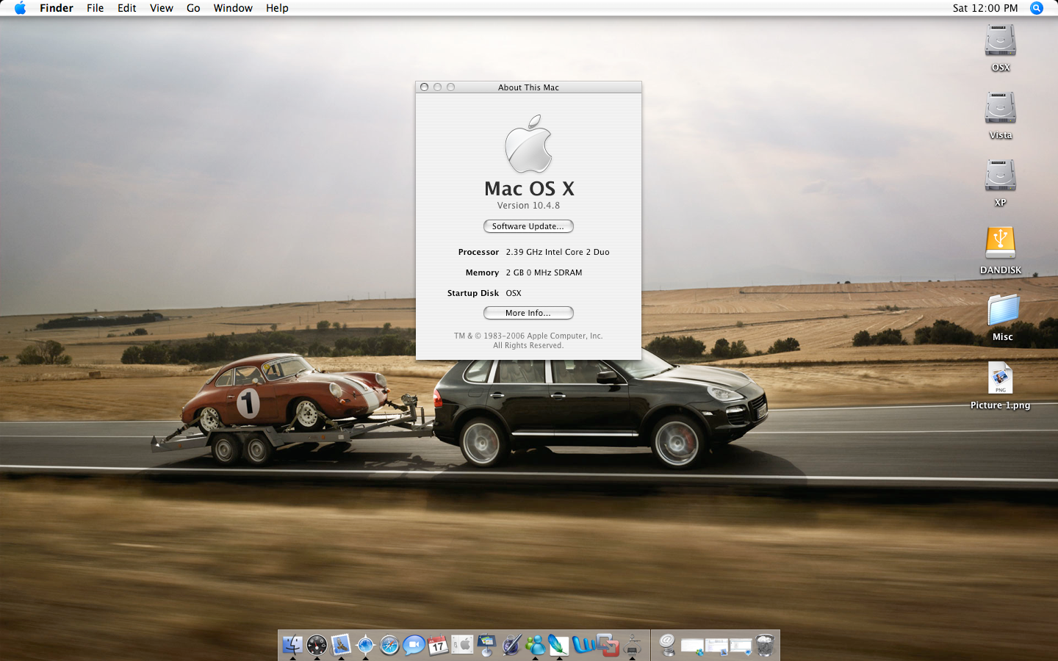Click the gray Apple-logo book Dock icon
1058x661 pixels.
click(462, 645)
